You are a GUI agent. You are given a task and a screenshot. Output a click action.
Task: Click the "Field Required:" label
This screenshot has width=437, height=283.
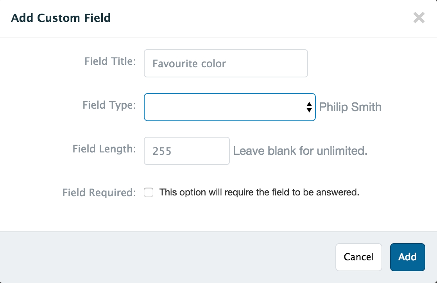pos(99,193)
